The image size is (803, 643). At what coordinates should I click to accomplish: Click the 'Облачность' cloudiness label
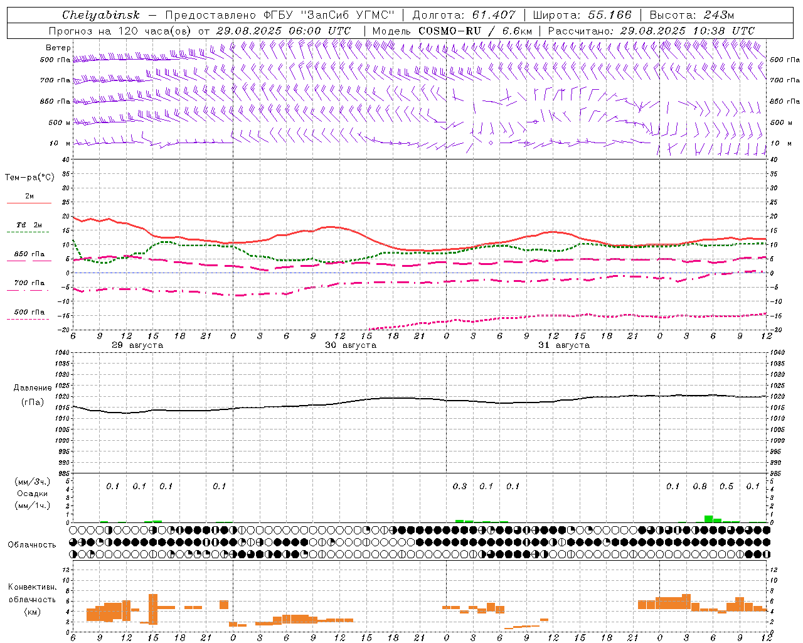point(32,545)
